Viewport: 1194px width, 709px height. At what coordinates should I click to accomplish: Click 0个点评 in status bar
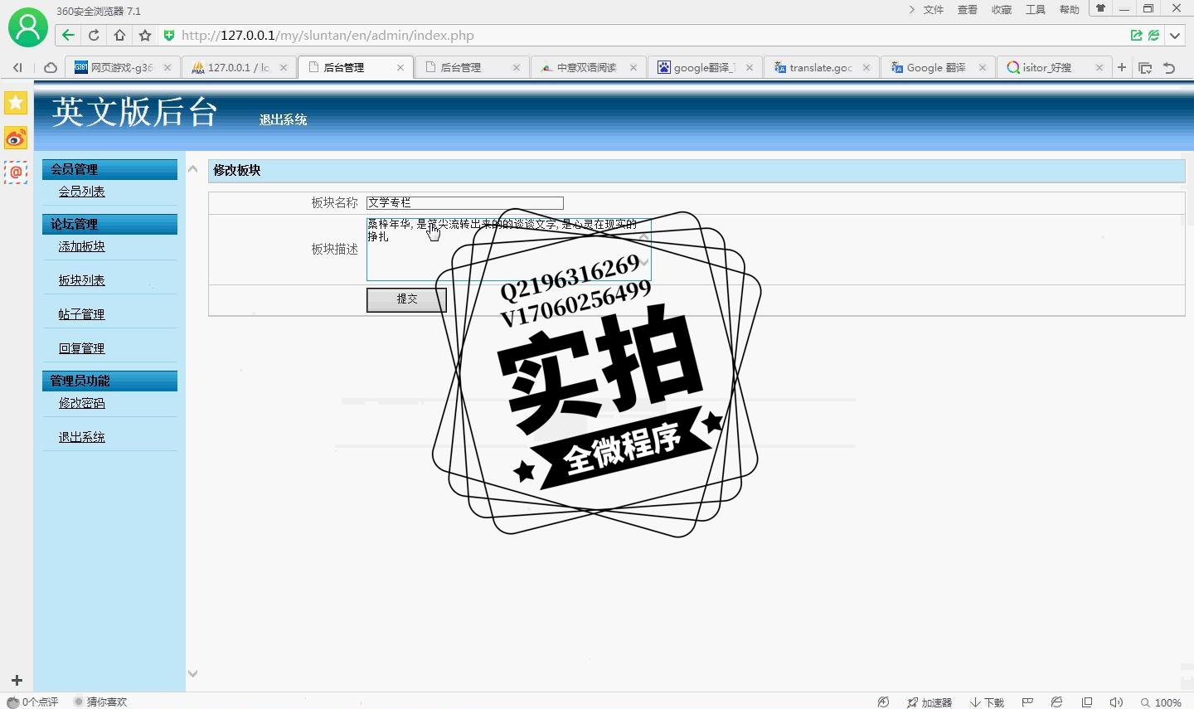(33, 702)
